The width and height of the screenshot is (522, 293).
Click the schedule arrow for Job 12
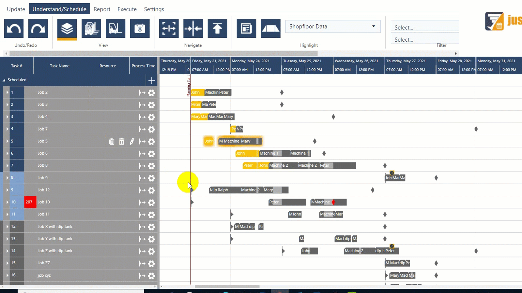142,190
